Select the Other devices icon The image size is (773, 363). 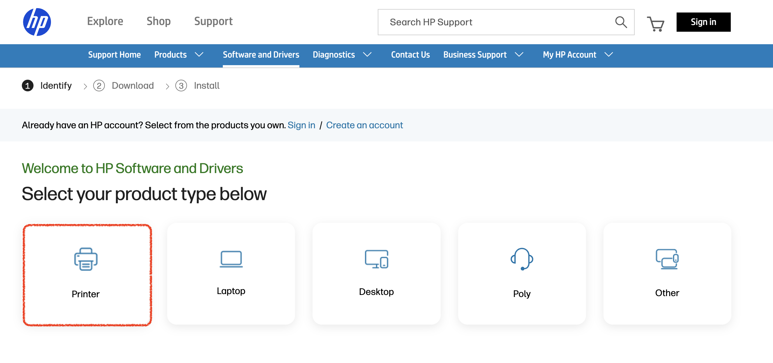[x=667, y=259]
